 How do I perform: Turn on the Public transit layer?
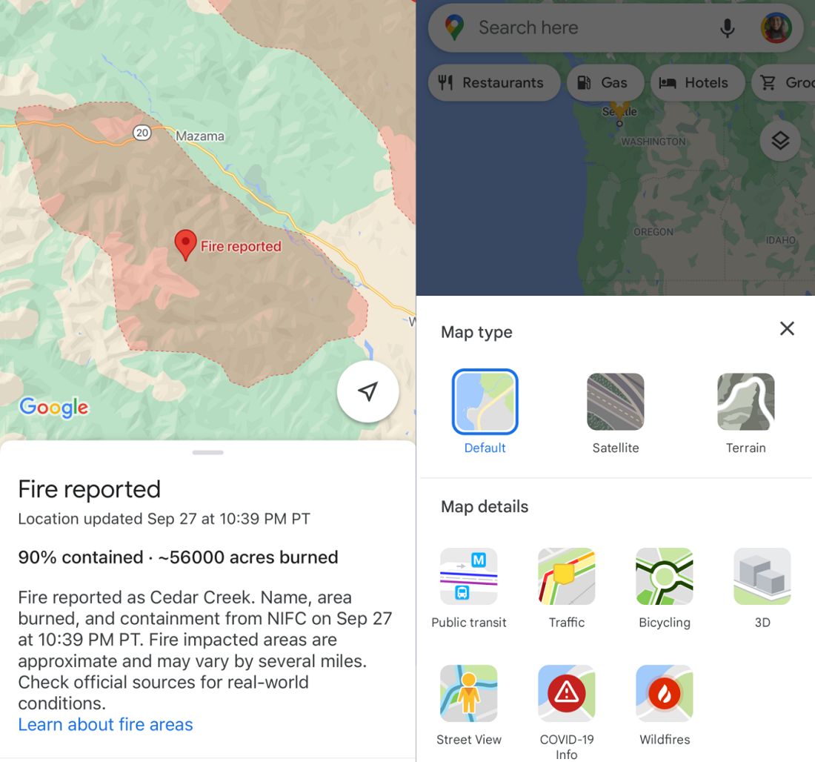[469, 577]
